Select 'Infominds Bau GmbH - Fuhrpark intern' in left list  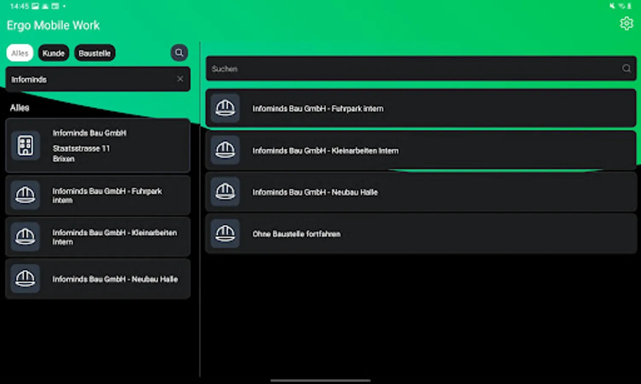click(x=98, y=195)
